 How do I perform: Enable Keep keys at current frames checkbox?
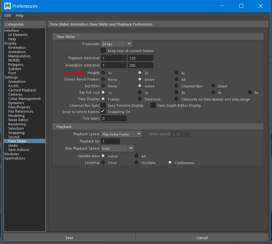click(x=103, y=51)
